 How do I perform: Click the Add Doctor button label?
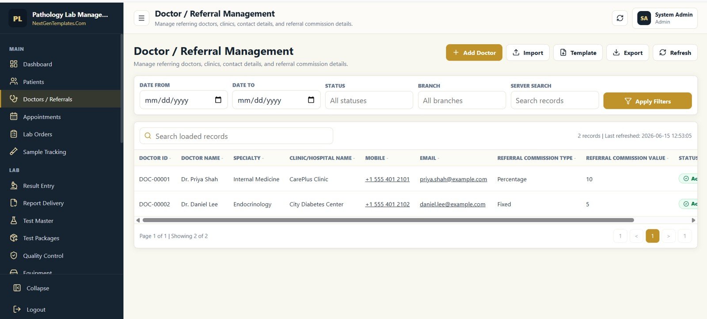tap(479, 53)
